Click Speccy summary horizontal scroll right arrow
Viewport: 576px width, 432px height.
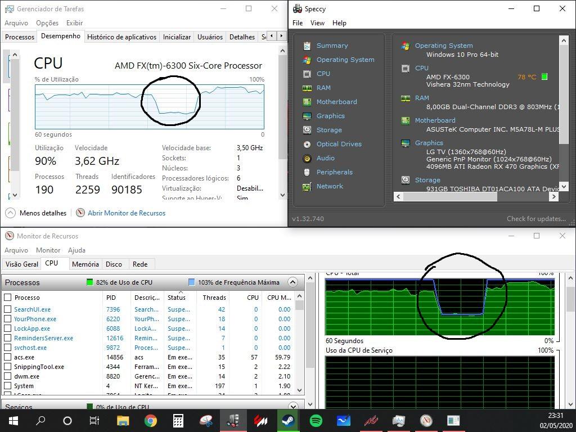pyautogui.click(x=553, y=196)
